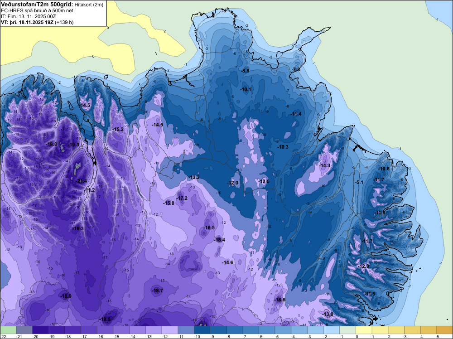Click the -18.6 temperature value
This screenshot has width=453, height=339.
(280, 300)
